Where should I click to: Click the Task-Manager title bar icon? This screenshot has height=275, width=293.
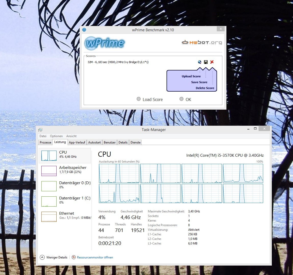click(40, 130)
